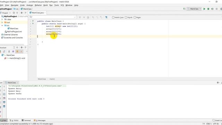Open search results filter funnel icon

pyautogui.click(x=106, y=17)
